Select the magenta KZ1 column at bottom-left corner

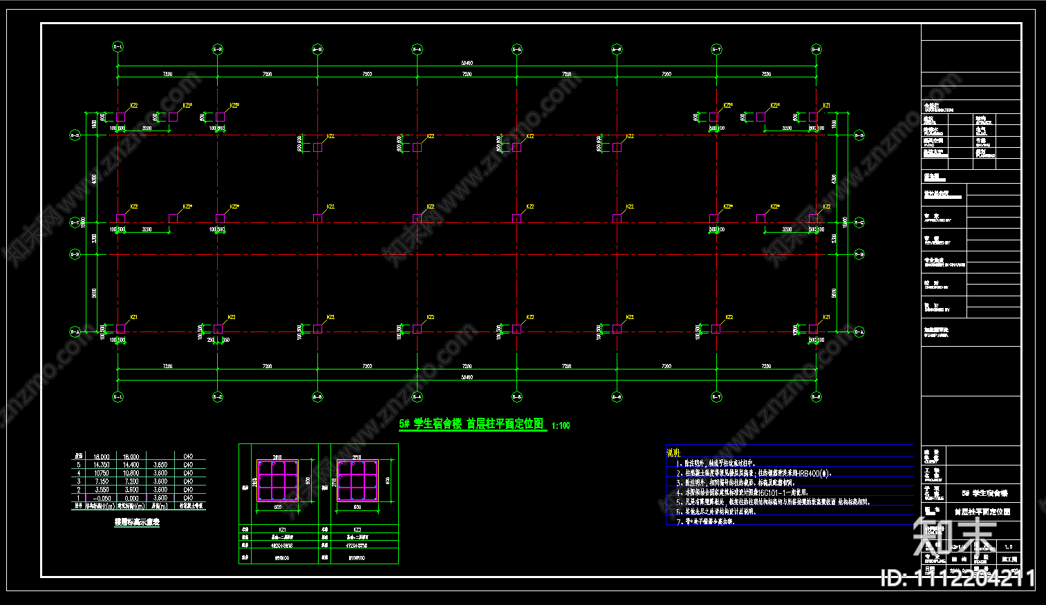[x=120, y=329]
